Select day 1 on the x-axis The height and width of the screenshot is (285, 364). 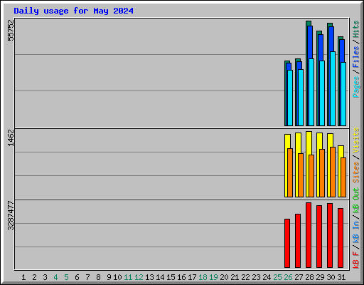coord(23,277)
